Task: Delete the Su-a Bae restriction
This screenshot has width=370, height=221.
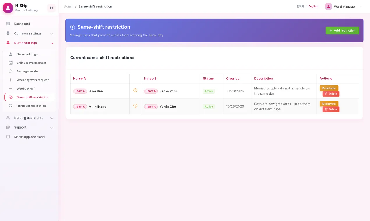Action: (x=331, y=94)
